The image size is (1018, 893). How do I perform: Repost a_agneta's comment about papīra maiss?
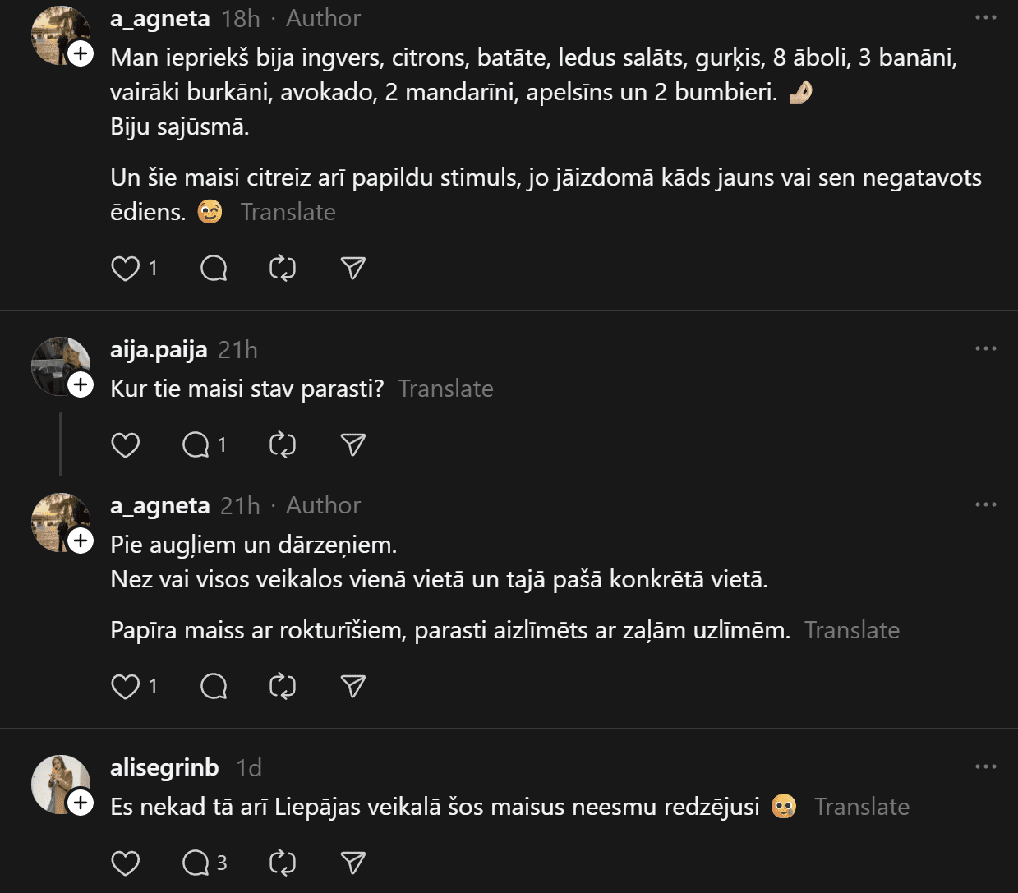pos(283,687)
